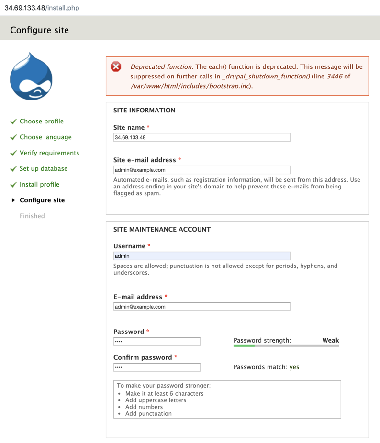This screenshot has width=380, height=443.
Task: Click the password strength indicator bar
Action: (x=286, y=345)
